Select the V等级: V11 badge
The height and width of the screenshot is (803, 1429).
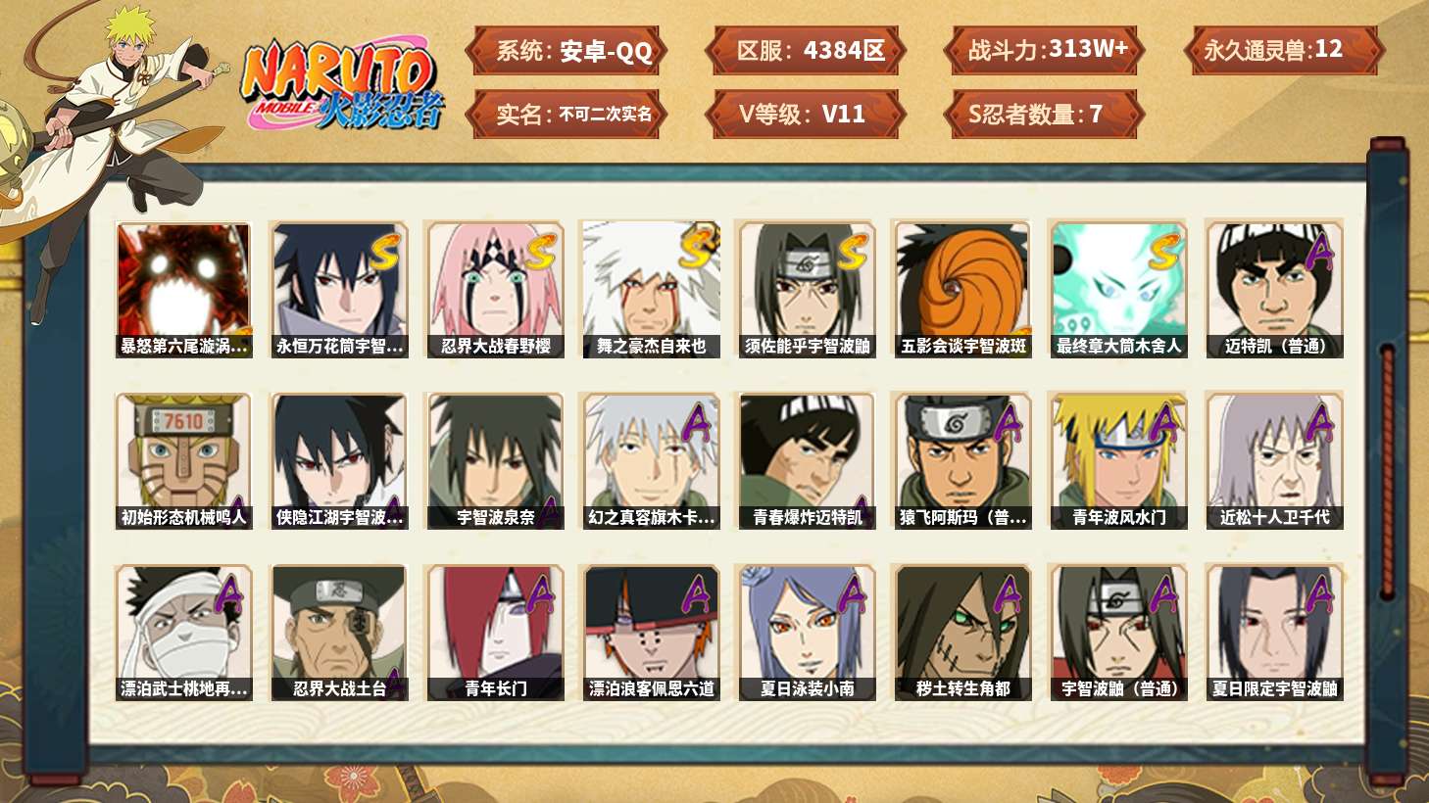coord(805,115)
